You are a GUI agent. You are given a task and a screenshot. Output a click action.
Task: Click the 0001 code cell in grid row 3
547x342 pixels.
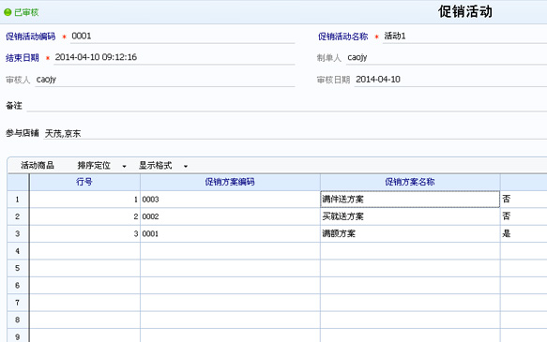230,233
